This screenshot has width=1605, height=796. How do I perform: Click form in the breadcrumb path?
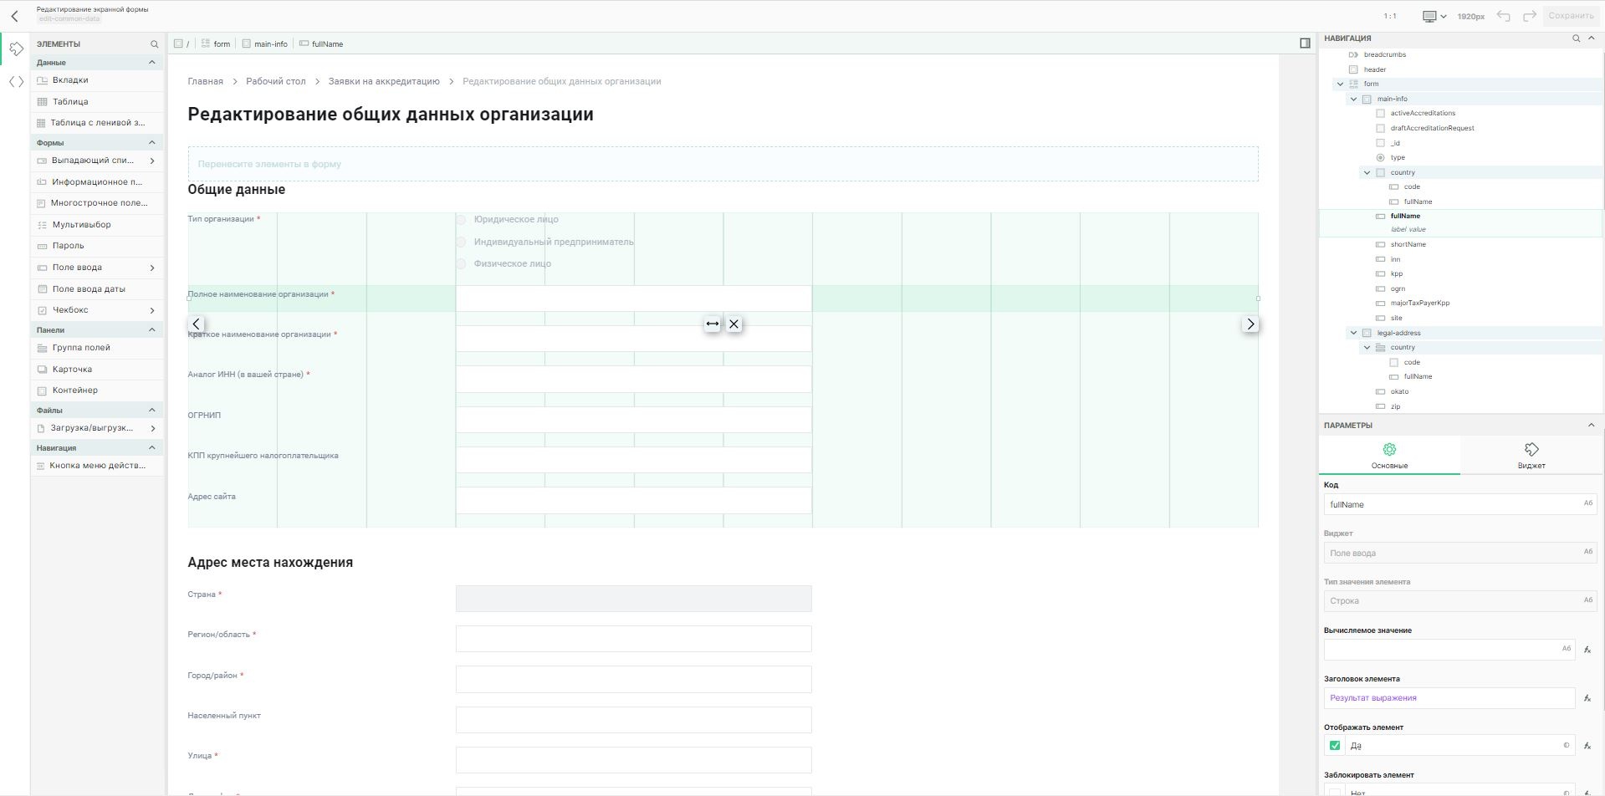coord(216,44)
